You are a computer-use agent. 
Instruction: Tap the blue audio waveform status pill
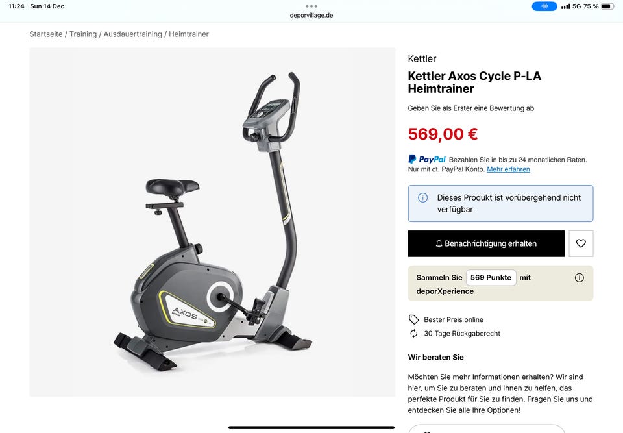[x=544, y=6]
